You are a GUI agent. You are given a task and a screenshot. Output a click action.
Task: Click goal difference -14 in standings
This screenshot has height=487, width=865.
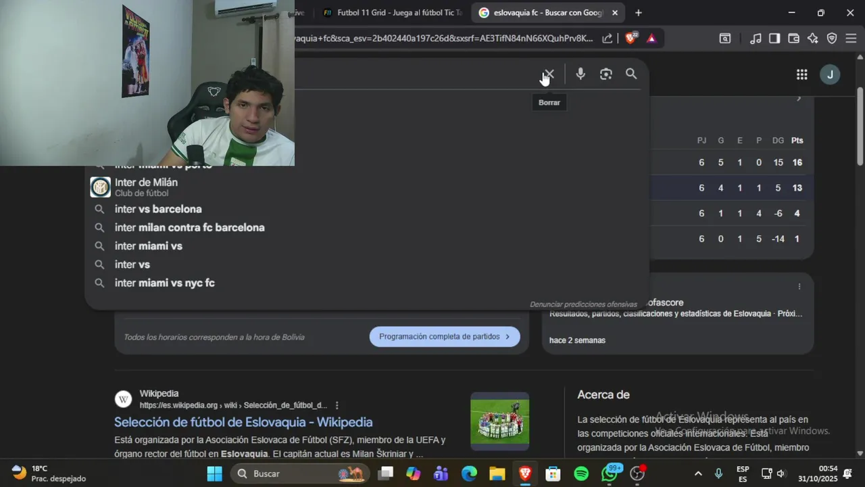778,239
